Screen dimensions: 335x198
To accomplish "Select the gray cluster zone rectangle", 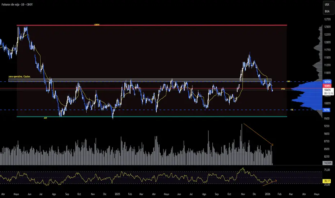I will click(x=140, y=80).
